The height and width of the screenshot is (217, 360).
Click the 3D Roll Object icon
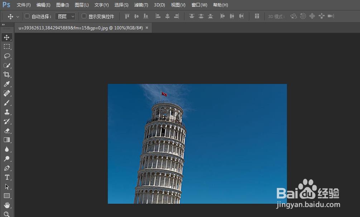303,16
